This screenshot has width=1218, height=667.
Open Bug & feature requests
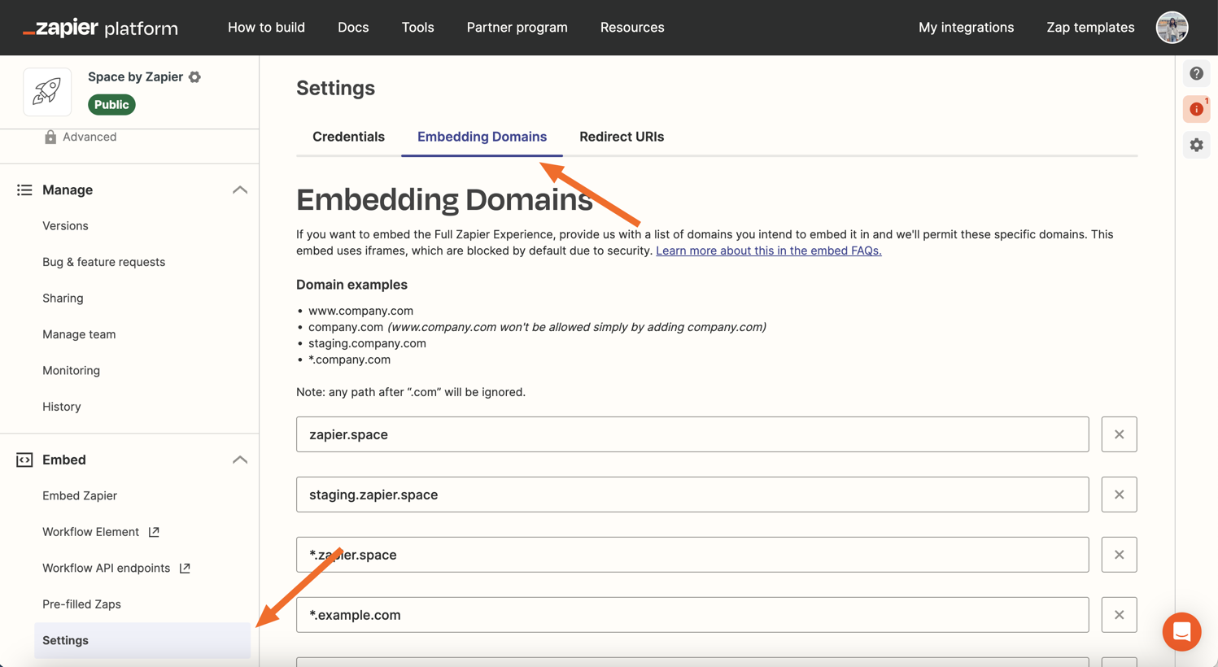point(103,262)
